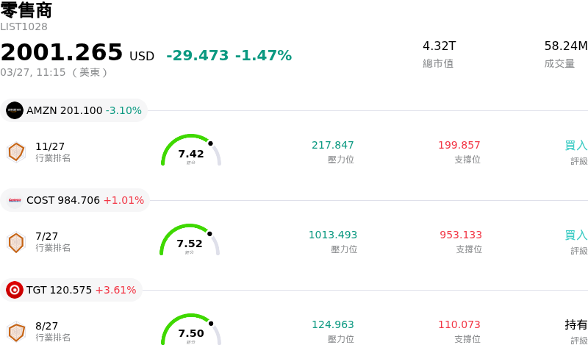The height and width of the screenshot is (359, 588).
Task: Click the 7.50 score gauge
Action: click(191, 331)
